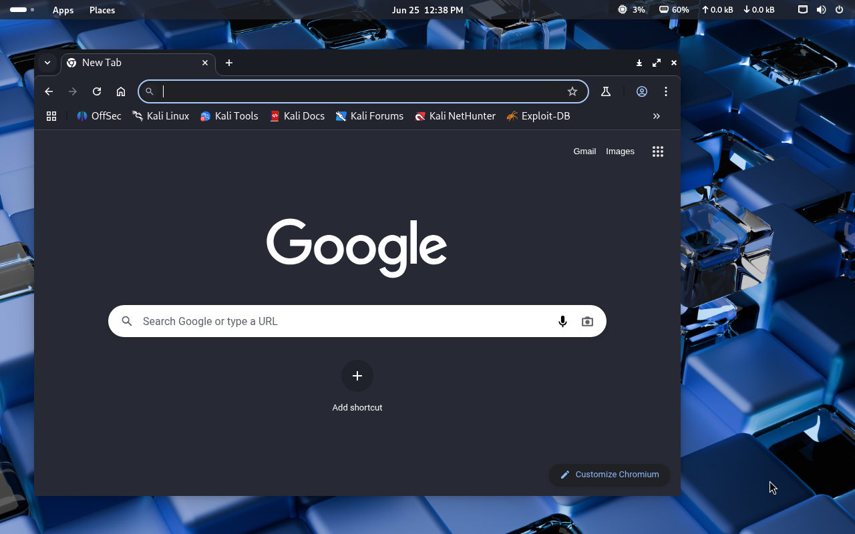Image resolution: width=855 pixels, height=534 pixels.
Task: Click the download speed indicator
Action: 759,10
